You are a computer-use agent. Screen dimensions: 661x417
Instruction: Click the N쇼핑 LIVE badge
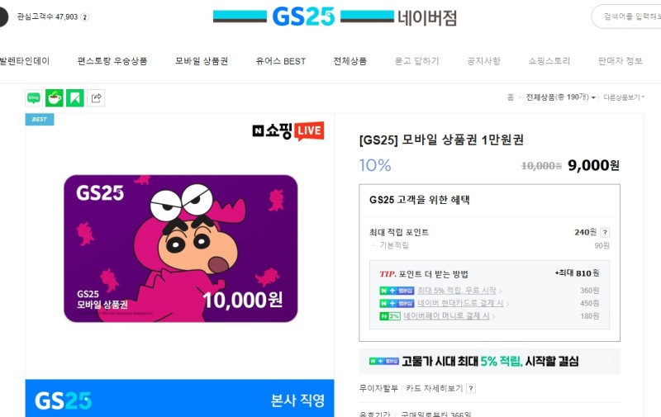[288, 131]
